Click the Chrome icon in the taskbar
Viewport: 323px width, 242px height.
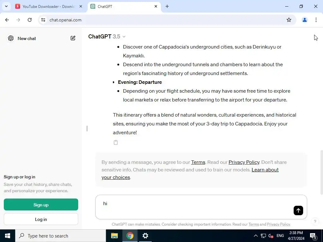coord(130,236)
